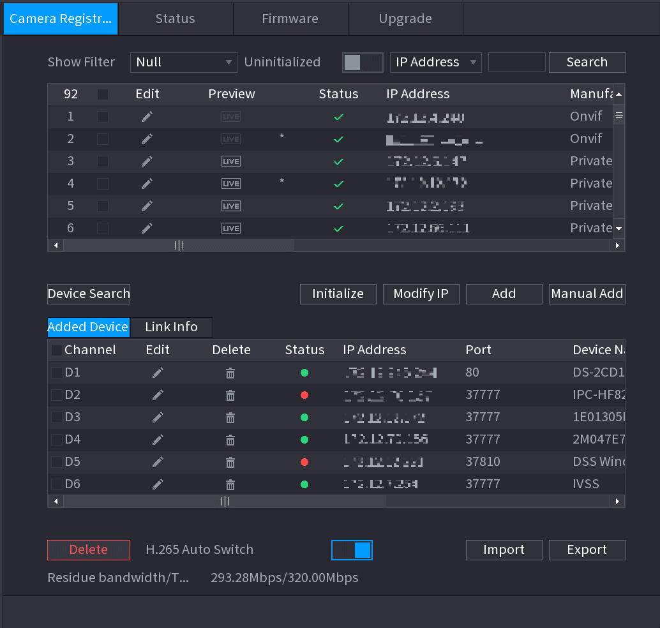660x628 pixels.
Task: Edit searched device row 2 pencil icon
Action: (147, 139)
